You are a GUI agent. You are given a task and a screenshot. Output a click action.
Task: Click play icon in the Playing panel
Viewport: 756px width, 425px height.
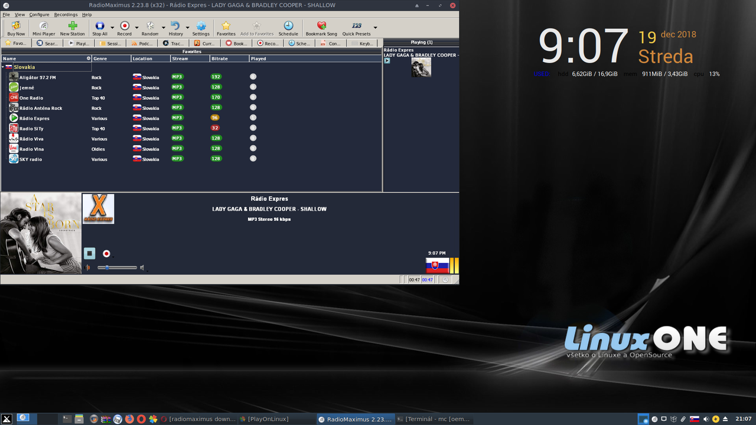coord(387,60)
